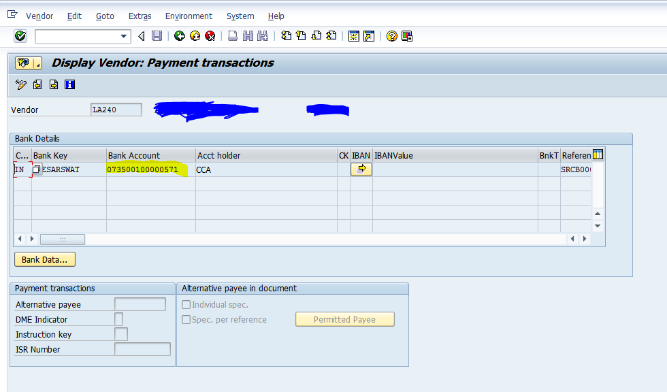667x392 pixels.
Task: Toggle the Individual spec. checkbox
Action: (x=186, y=305)
